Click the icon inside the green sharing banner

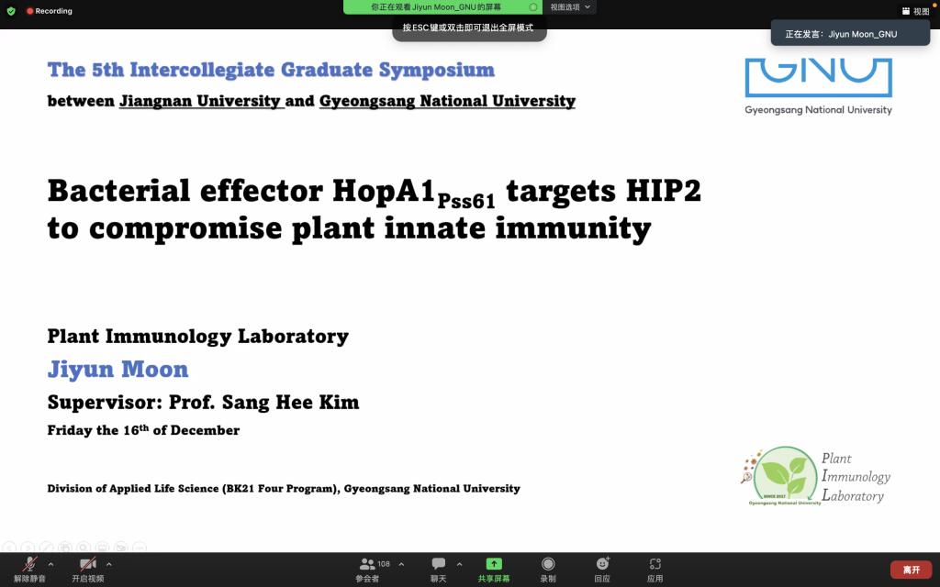(533, 6)
